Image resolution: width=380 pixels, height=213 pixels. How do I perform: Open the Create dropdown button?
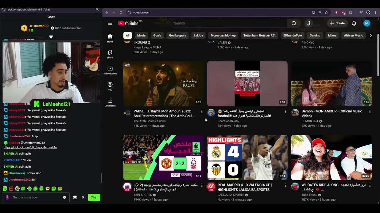(x=337, y=23)
